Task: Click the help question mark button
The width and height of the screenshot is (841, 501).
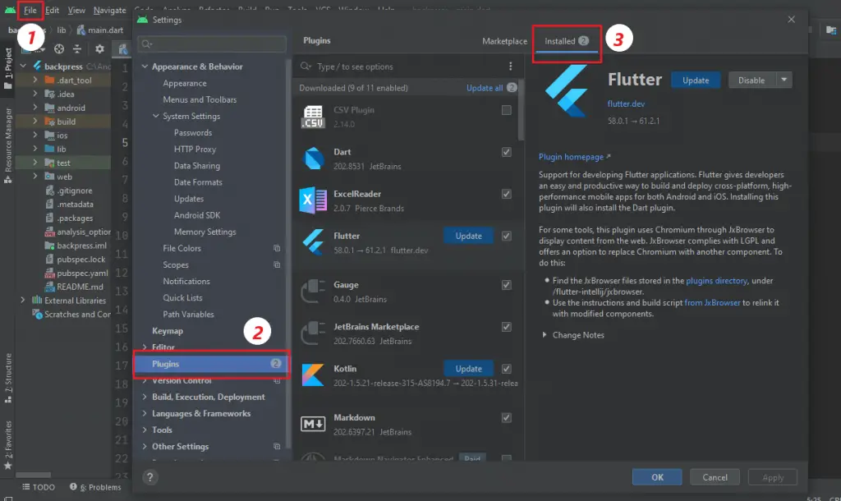Action: pyautogui.click(x=149, y=477)
